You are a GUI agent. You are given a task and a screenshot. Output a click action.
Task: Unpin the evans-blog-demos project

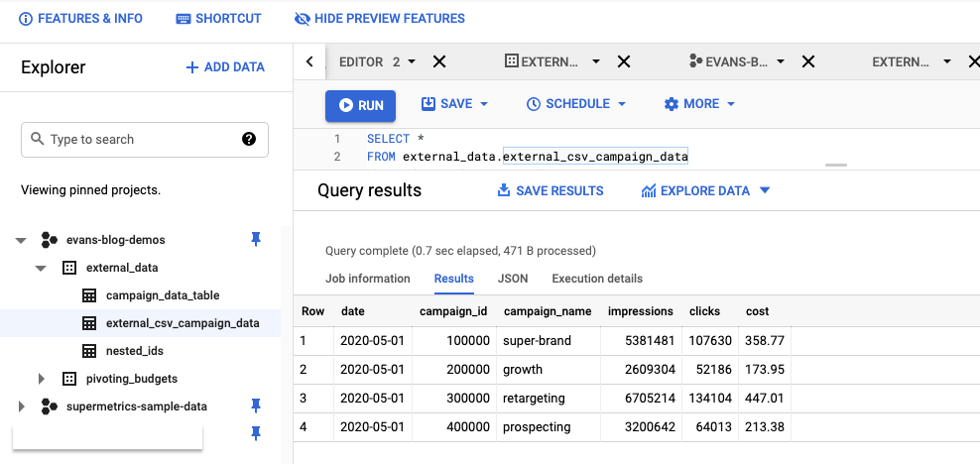(256, 239)
